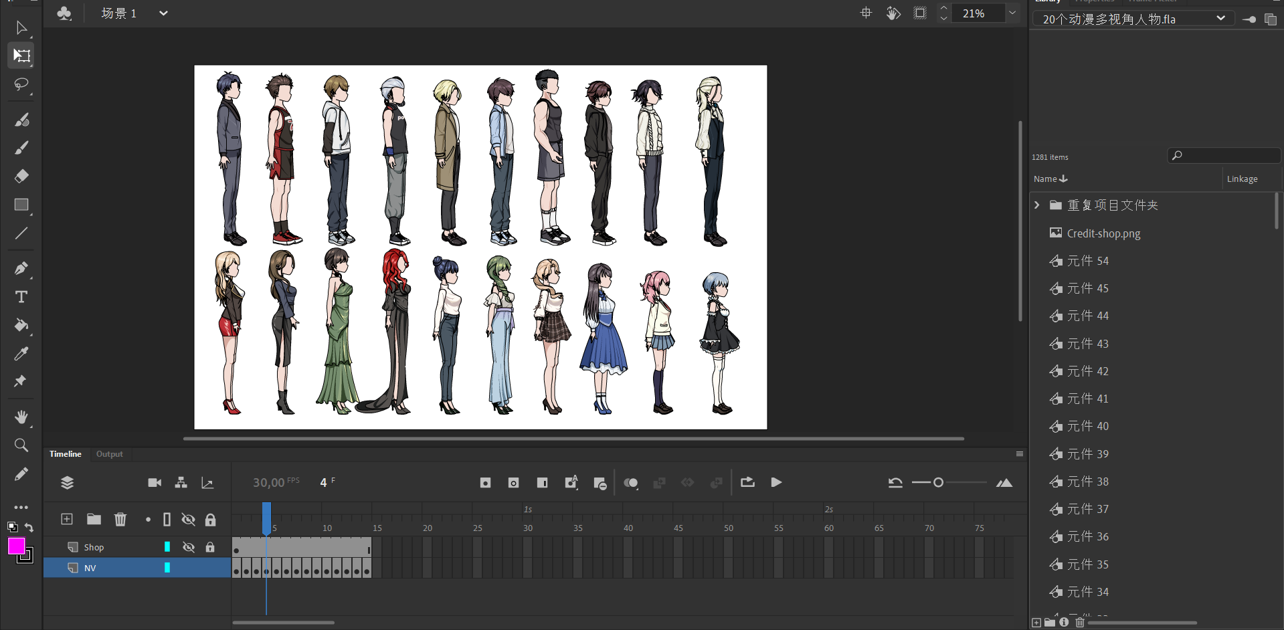Switch to the Output tab

pyautogui.click(x=109, y=454)
